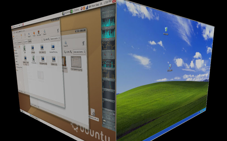Click the network signal bars icon

click(87, 8)
